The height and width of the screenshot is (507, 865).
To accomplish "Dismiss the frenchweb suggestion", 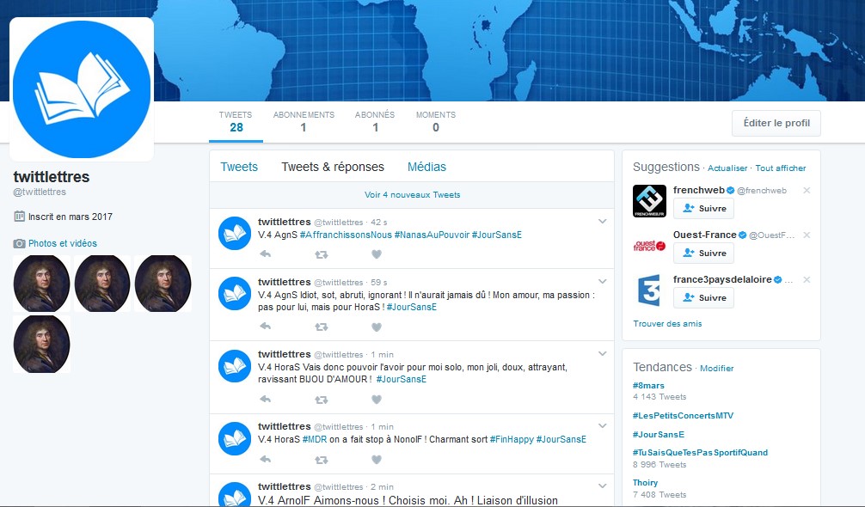I will tap(806, 190).
